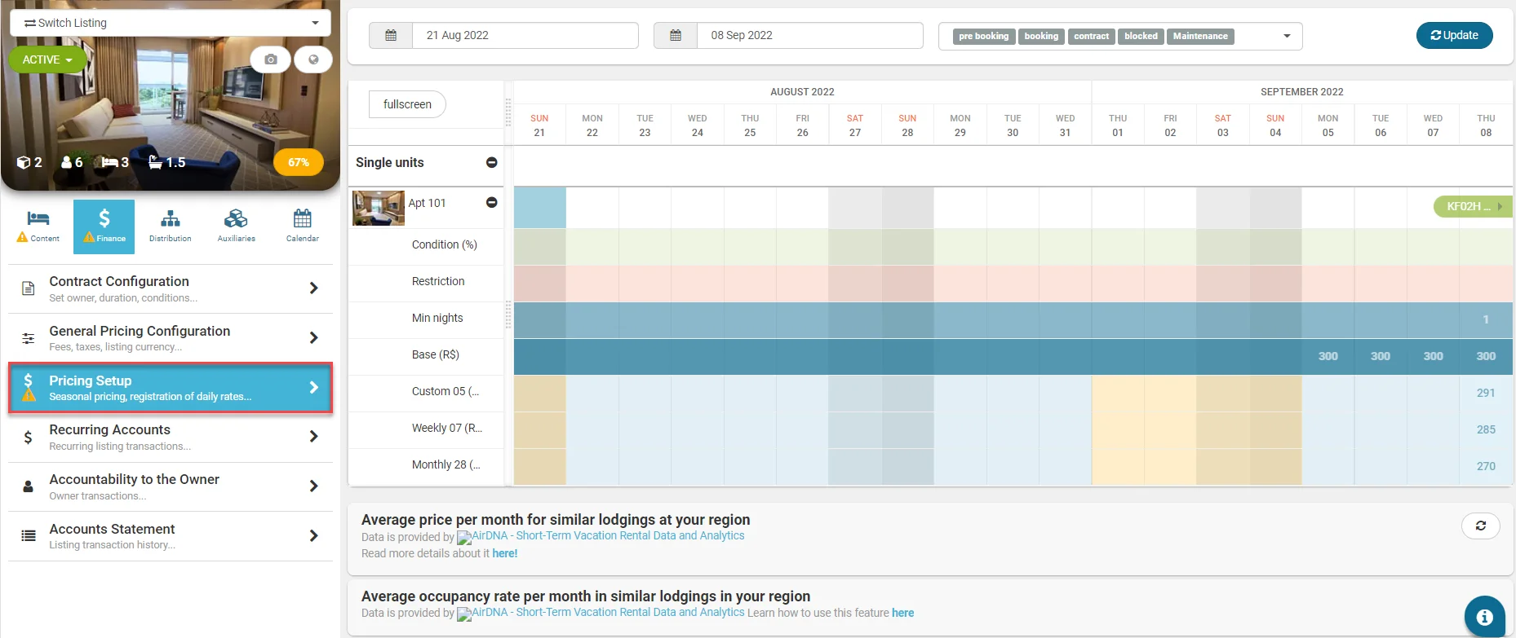Edit the 21 Aug 2022 start date field
This screenshot has height=638, width=1516.
(525, 36)
